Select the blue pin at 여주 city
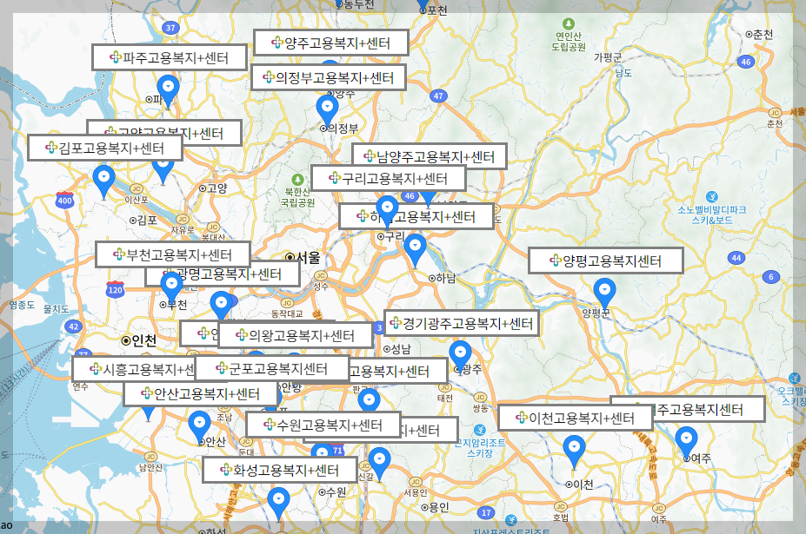The image size is (806, 534). [686, 443]
